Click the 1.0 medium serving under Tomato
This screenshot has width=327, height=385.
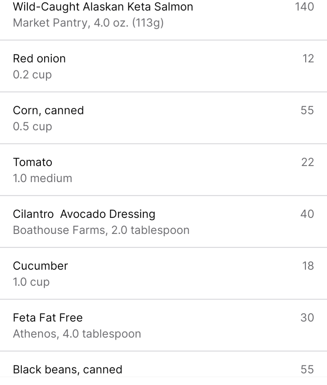tap(43, 178)
